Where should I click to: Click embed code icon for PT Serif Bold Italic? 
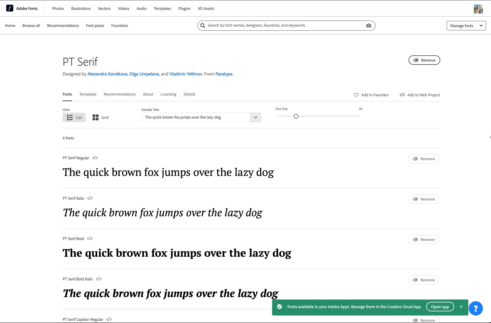99,279
